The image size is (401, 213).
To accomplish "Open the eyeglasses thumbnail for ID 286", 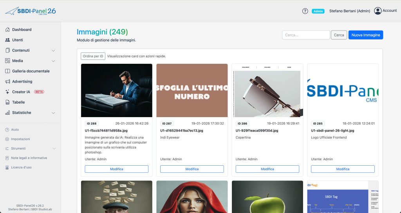I will click(267, 90).
